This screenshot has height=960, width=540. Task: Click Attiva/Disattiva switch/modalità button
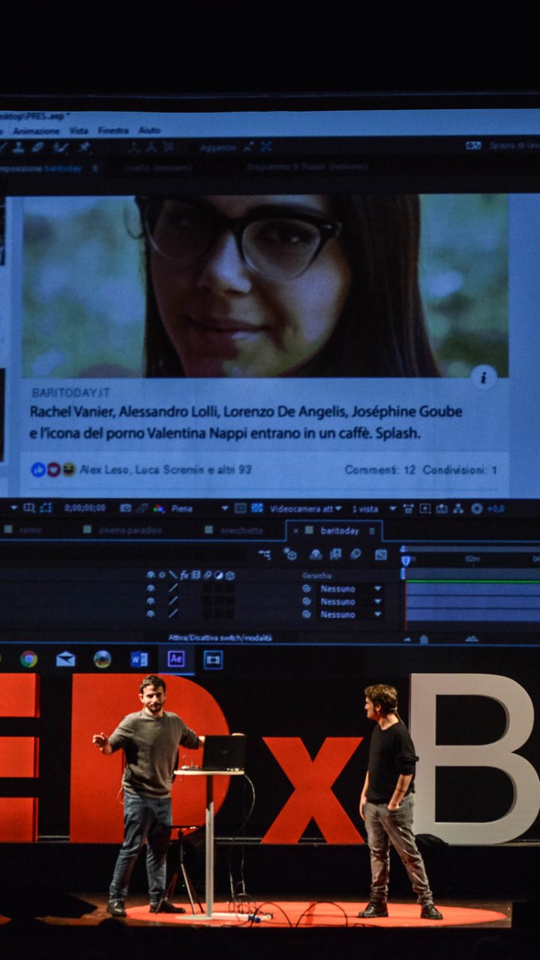tap(220, 637)
